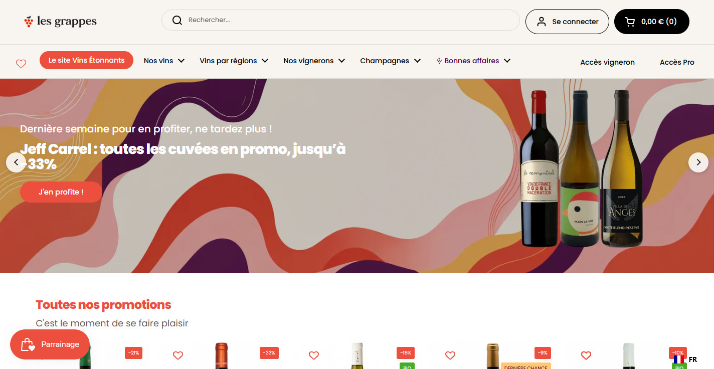Viewport: 714px width, 369px height.
Task: Click the Jeff Carrel promo headline
Action: click(183, 156)
